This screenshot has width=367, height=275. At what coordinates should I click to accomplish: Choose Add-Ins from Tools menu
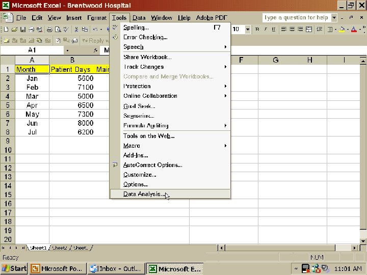(x=170, y=155)
